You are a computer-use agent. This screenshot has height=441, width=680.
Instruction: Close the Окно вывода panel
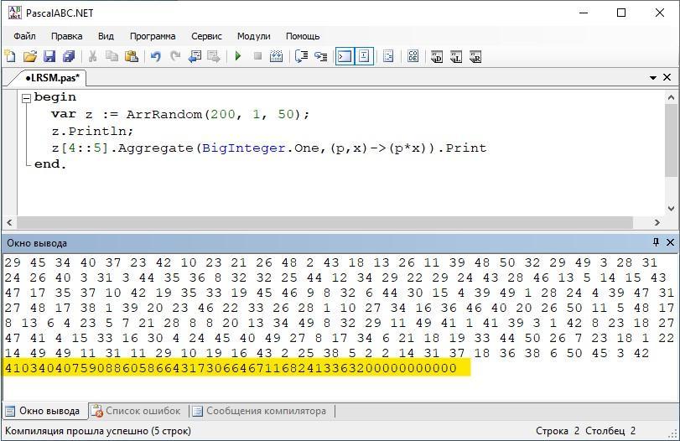[x=670, y=242]
